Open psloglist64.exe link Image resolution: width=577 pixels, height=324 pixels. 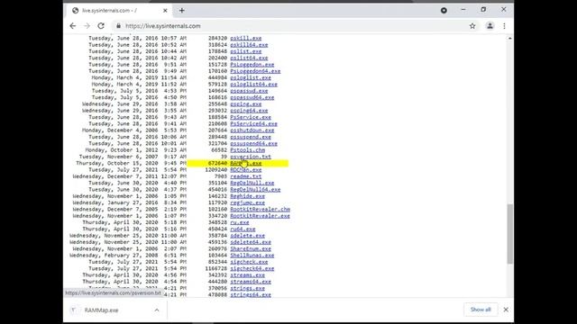(254, 85)
